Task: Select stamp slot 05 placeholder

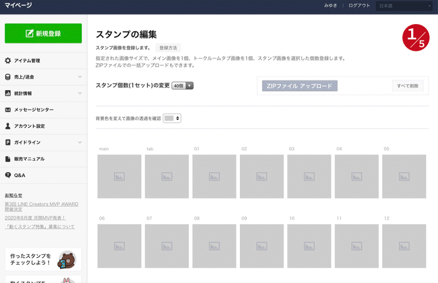Action: [404, 176]
